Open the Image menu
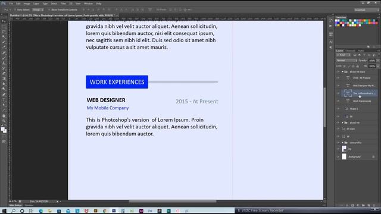 (x=27, y=4)
